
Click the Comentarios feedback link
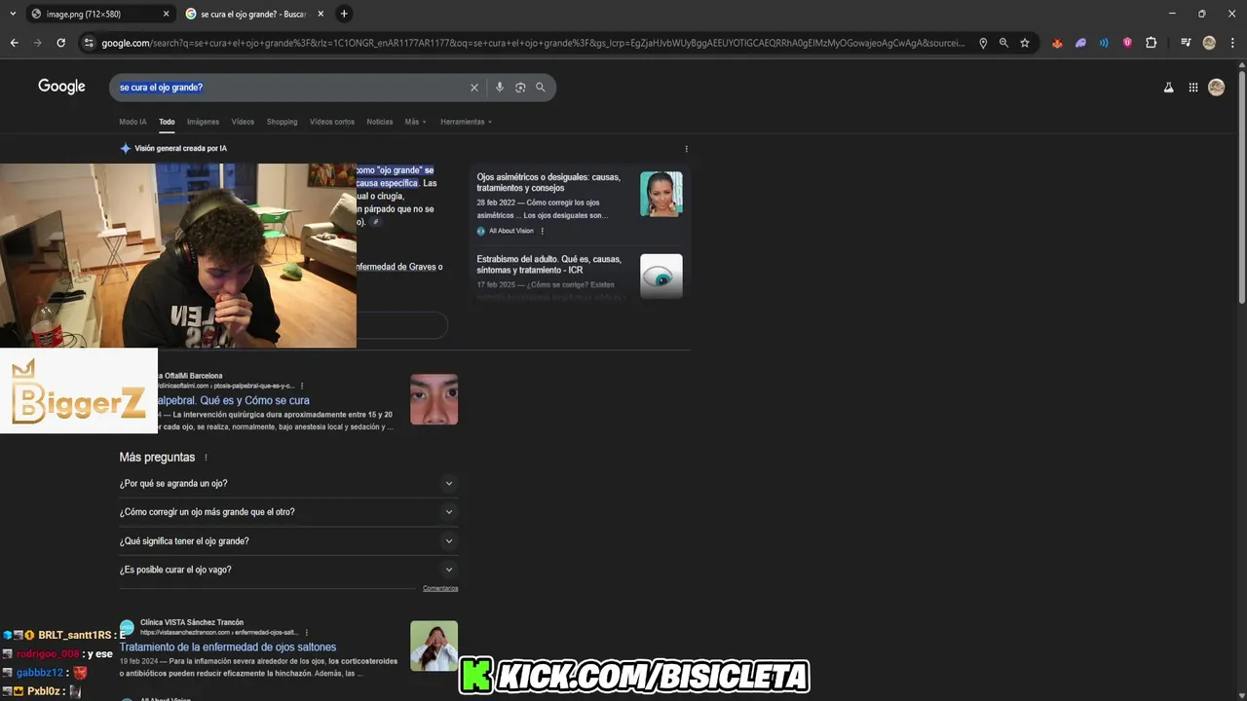click(440, 588)
